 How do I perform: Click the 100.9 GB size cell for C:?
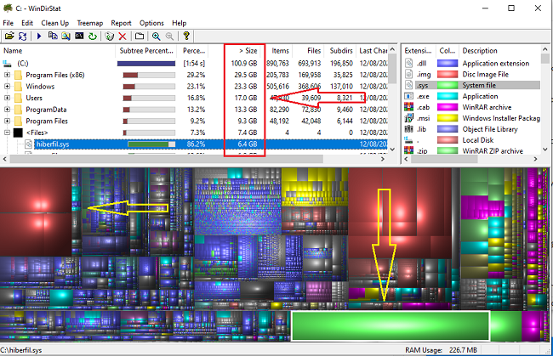[x=244, y=64]
